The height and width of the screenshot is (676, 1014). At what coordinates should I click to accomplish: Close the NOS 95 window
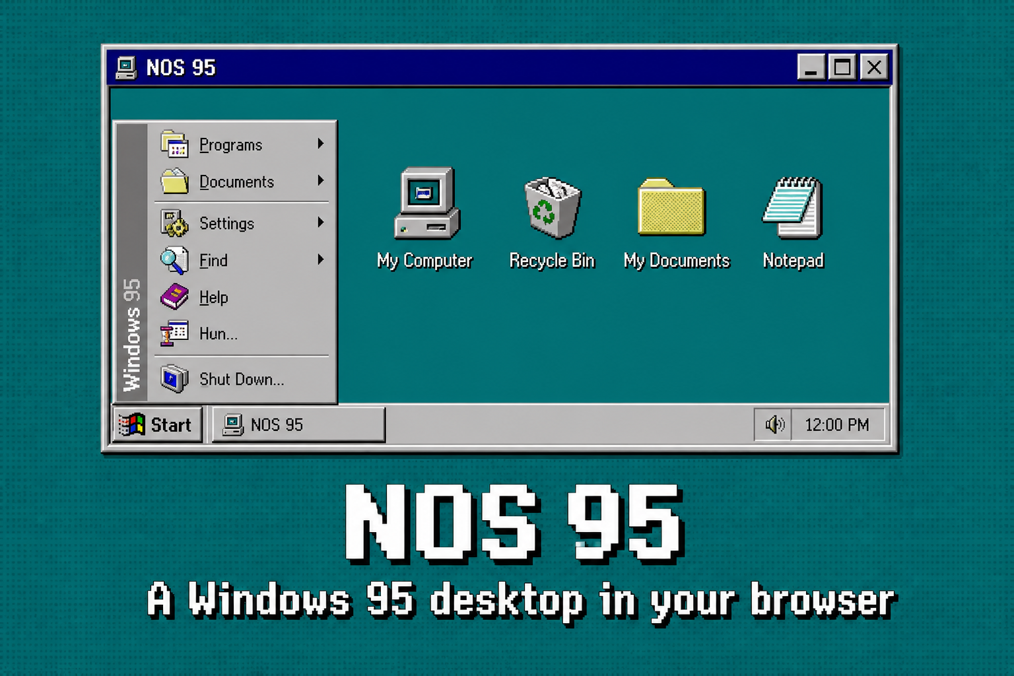[874, 67]
